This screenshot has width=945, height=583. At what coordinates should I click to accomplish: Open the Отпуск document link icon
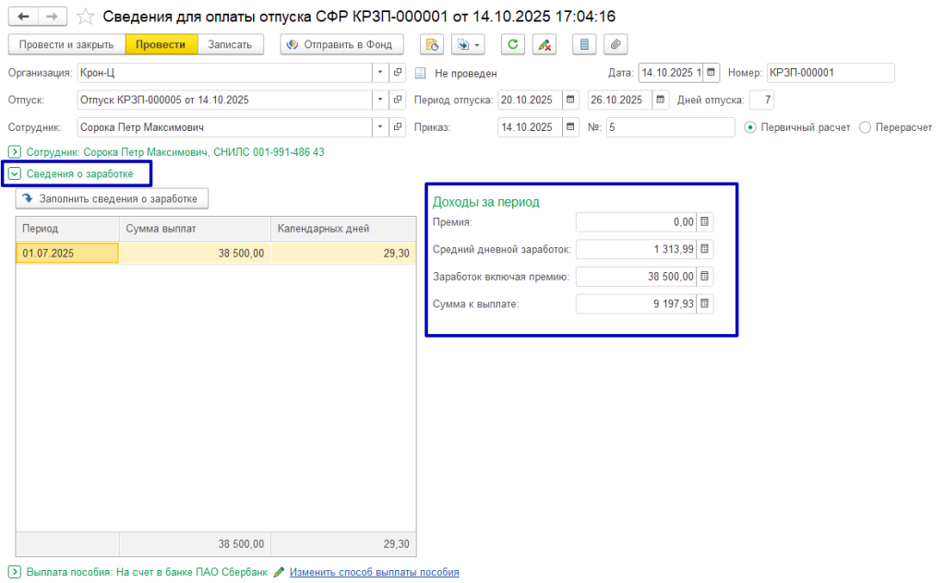click(398, 100)
